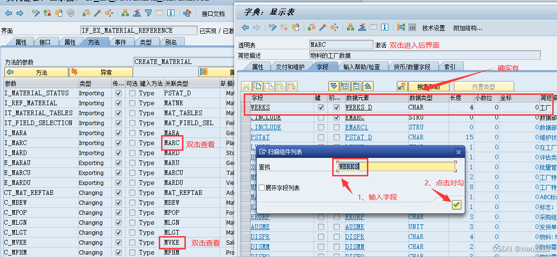
Task: Click the key icon beside search help
Action: coord(402,86)
